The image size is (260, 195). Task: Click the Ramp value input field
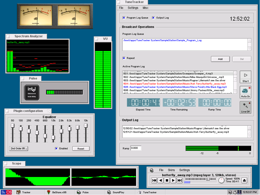tap(136, 148)
